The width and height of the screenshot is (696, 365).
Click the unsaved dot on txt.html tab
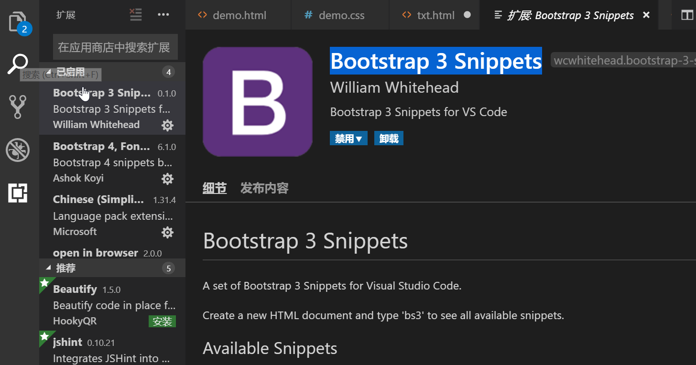click(x=468, y=15)
